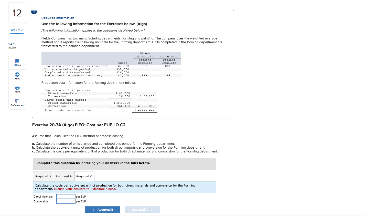Click the Part 2 of 2 progress bar
Viewport: 366px width, 216px height.
pos(17,34)
